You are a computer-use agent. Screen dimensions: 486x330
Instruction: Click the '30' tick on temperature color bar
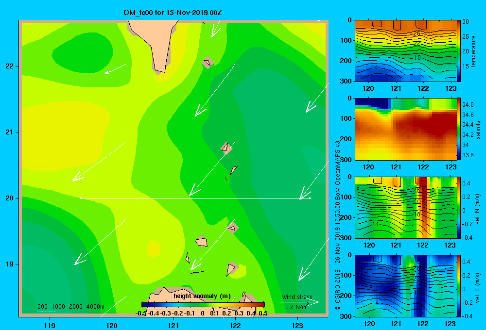(x=466, y=22)
